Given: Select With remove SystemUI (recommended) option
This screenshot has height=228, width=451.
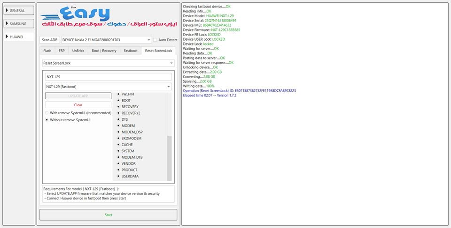Looking at the screenshot, I should [78, 113].
